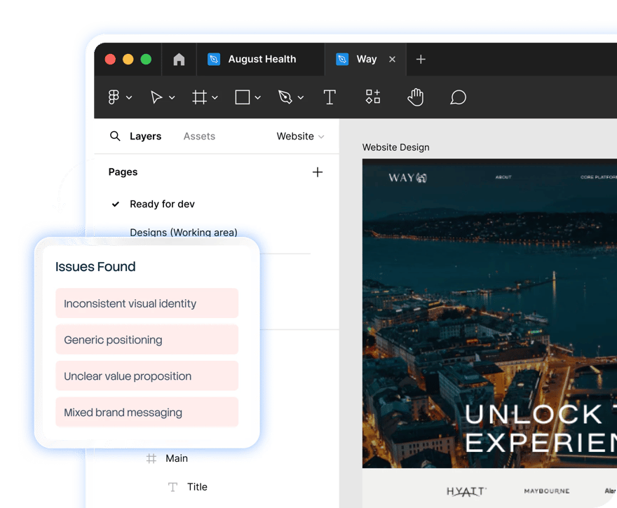Viewport: 617px width, 508px height.
Task: Open the Website page dropdown
Action: [x=300, y=137]
